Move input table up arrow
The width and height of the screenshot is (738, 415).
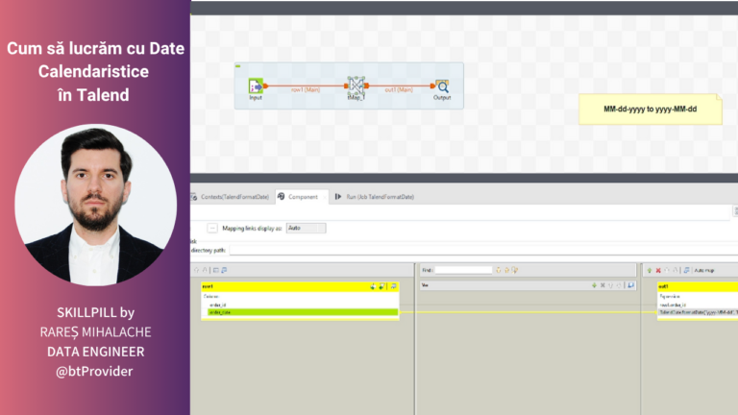click(197, 270)
